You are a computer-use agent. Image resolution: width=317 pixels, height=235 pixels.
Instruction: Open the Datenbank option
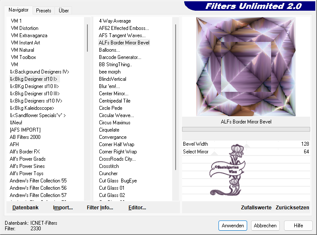tap(25, 208)
